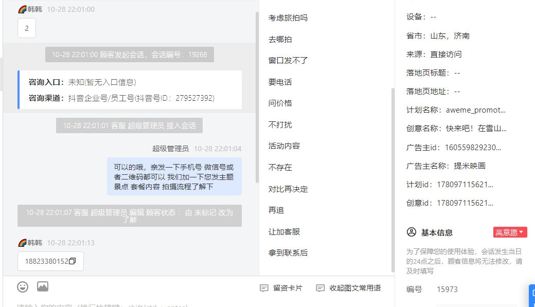Pick the 拿到联系后 quick phrase
This screenshot has height=307, width=535.
[288, 253]
